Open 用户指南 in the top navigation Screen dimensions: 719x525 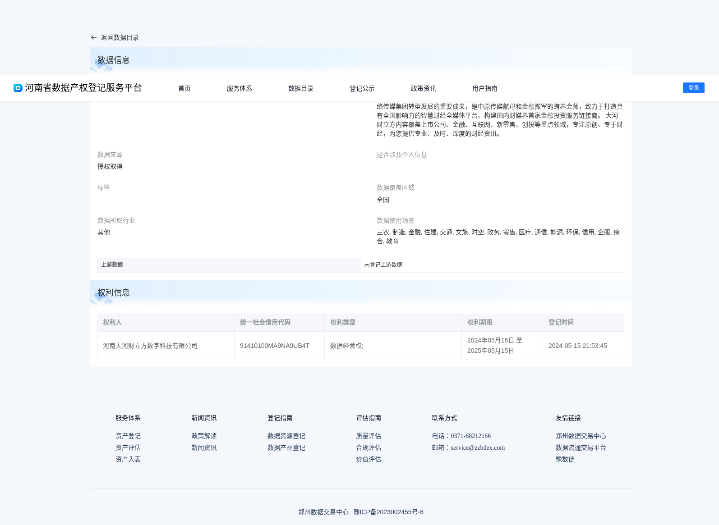click(x=485, y=88)
